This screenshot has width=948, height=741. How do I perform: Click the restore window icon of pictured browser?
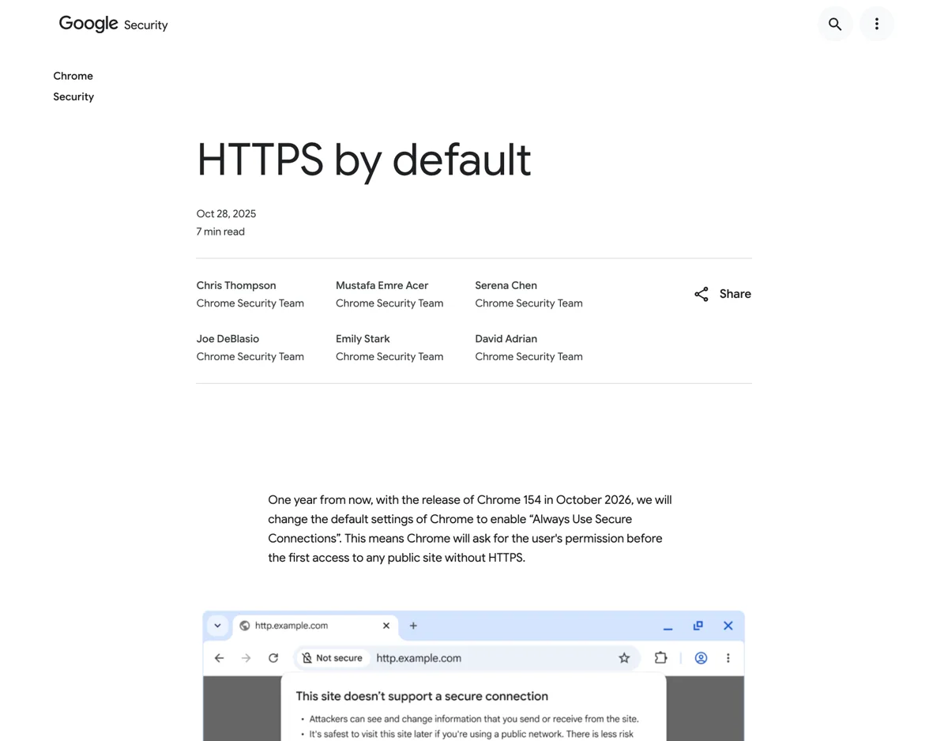point(698,626)
